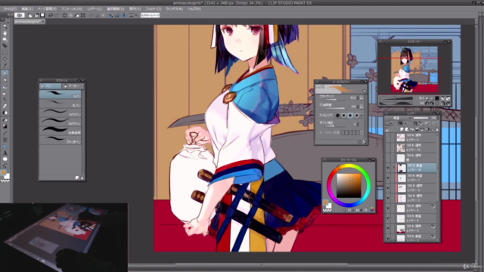Screen dimensions: 484x272
Task: Create new raster layer icon
Action: pyautogui.click(x=402, y=129)
